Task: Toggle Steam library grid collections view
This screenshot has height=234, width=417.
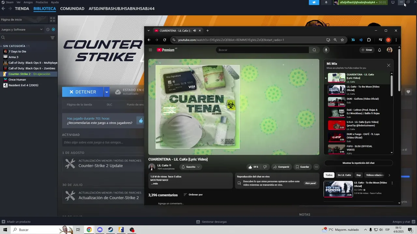Action: 52,20
